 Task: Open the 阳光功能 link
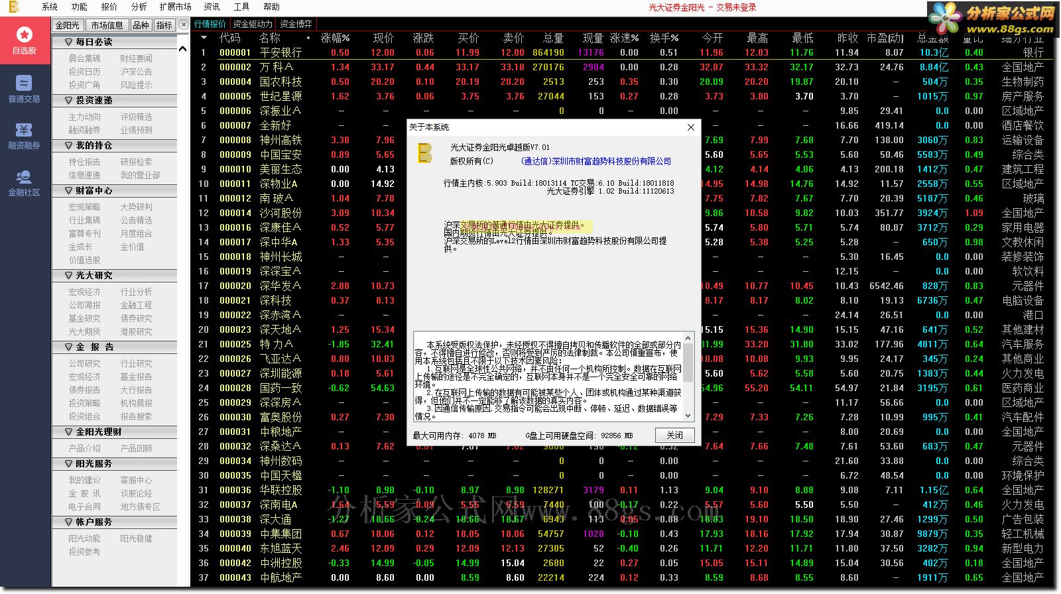[85, 538]
